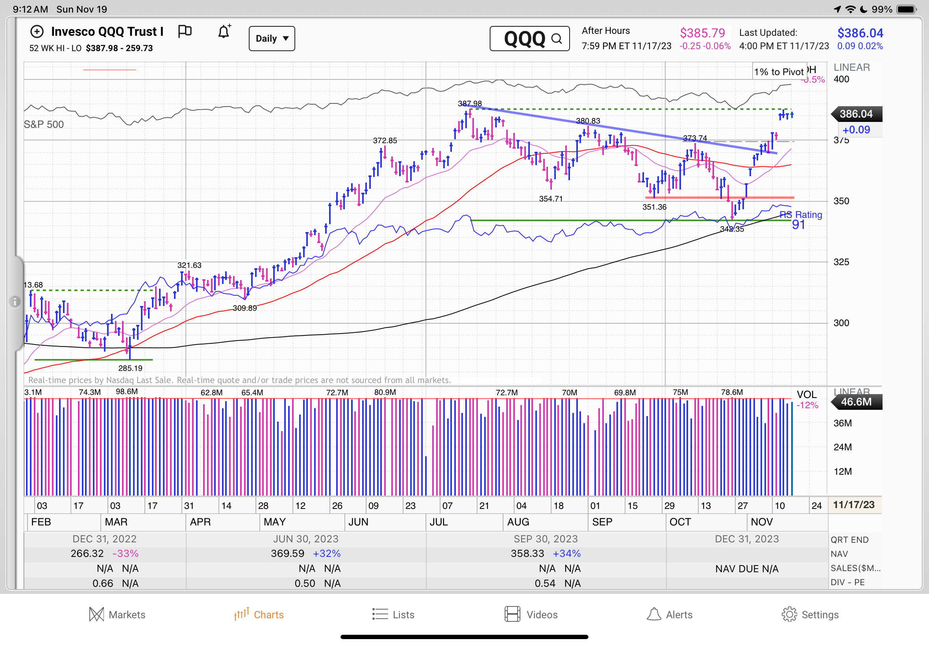The image size is (929, 645).
Task: Tap the 372.85 price label on chart
Action: coord(385,141)
